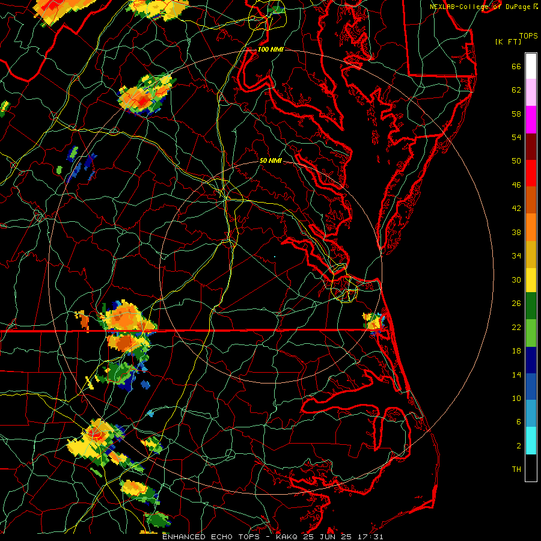Click the light pink legend swatch
541x541 pixels.
pos(531,93)
